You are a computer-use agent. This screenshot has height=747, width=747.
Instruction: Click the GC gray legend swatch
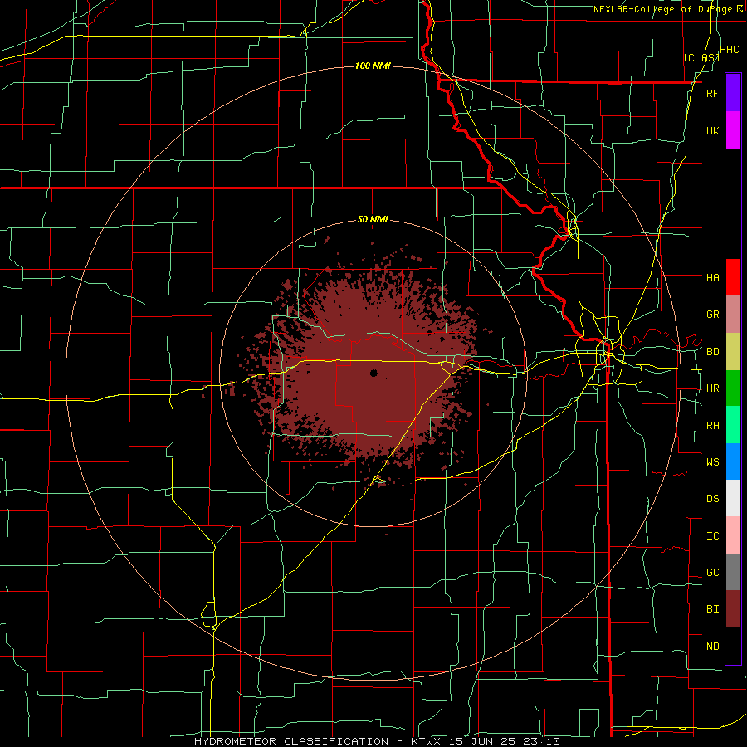click(733, 572)
